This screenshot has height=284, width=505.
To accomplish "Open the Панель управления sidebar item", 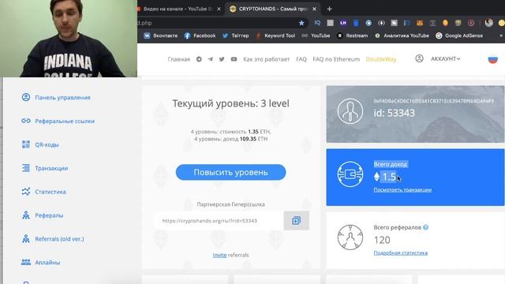I will coord(56,97).
